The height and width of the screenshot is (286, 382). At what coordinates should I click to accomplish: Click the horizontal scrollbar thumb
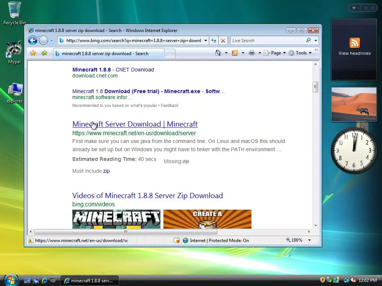click(125, 232)
